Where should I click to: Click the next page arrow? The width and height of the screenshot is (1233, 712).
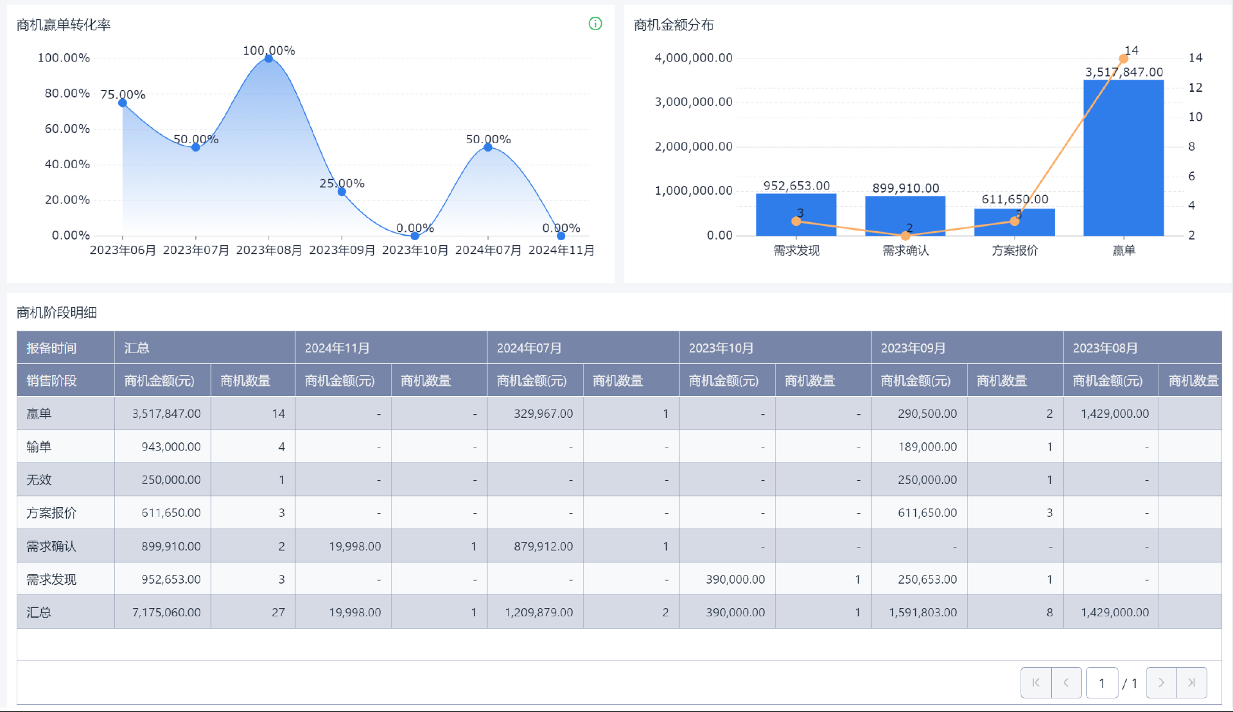click(x=1161, y=682)
